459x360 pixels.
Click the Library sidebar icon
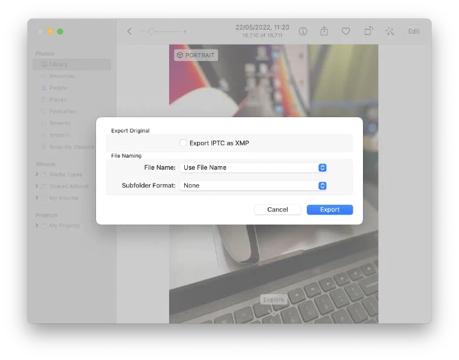pos(43,64)
